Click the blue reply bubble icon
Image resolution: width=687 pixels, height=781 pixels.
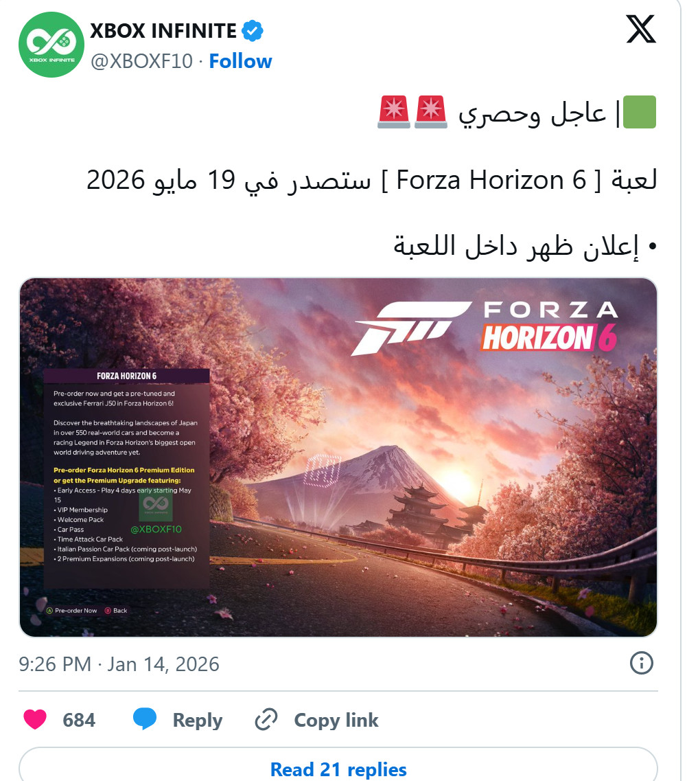(145, 719)
